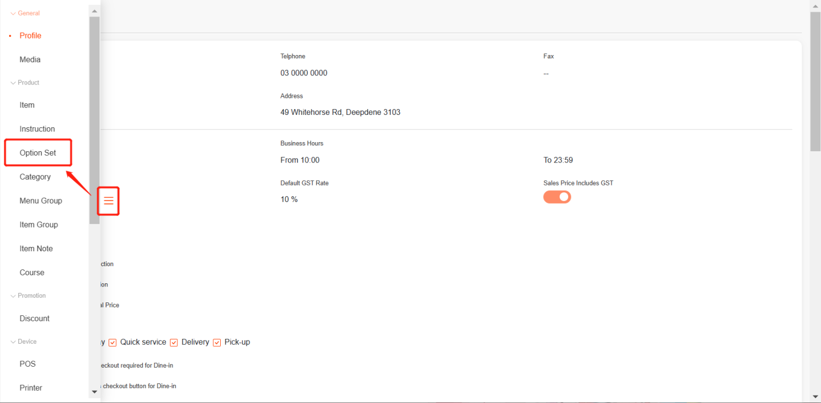Screen dimensions: 821x403
Task: Collapse the General section
Action: click(25, 13)
